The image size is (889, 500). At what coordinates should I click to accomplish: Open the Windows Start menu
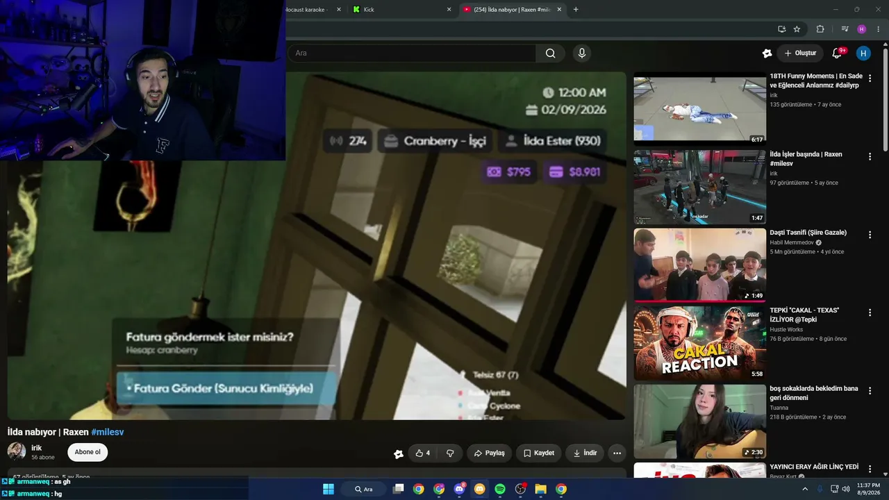[329, 489]
